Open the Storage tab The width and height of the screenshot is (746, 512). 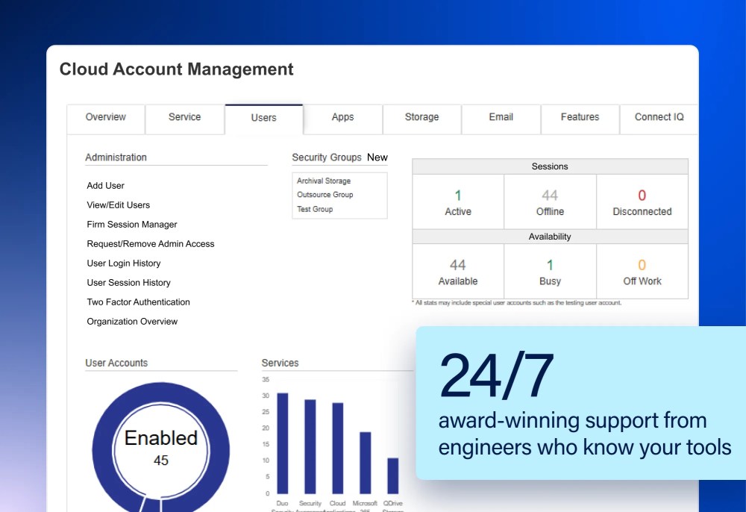coord(421,117)
